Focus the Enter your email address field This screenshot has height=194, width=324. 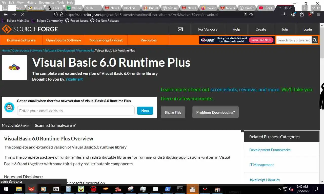76,111
